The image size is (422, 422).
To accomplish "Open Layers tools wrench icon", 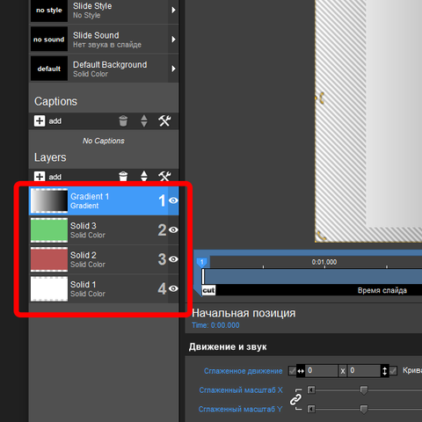I will pyautogui.click(x=164, y=176).
